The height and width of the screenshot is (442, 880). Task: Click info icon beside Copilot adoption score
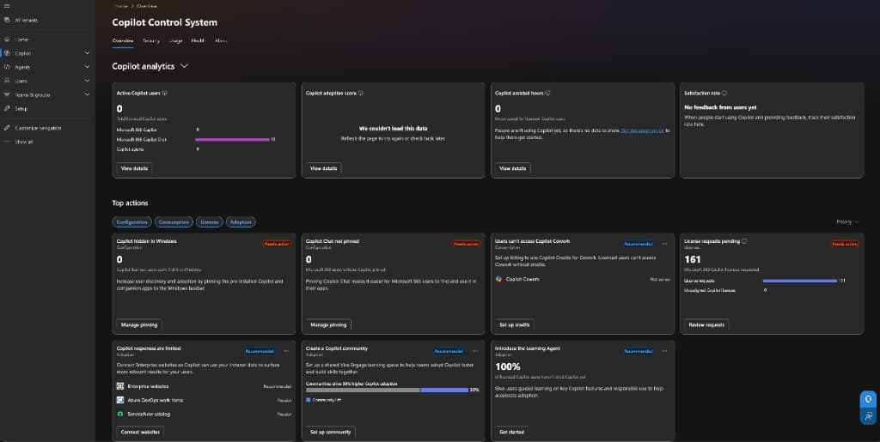[361, 93]
